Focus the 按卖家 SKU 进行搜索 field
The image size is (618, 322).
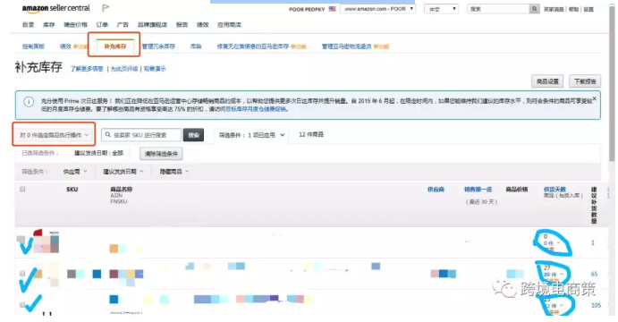[x=141, y=135]
